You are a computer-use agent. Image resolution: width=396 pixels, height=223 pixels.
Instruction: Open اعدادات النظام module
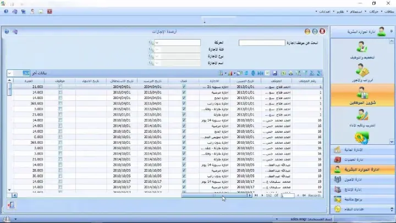click(362, 209)
